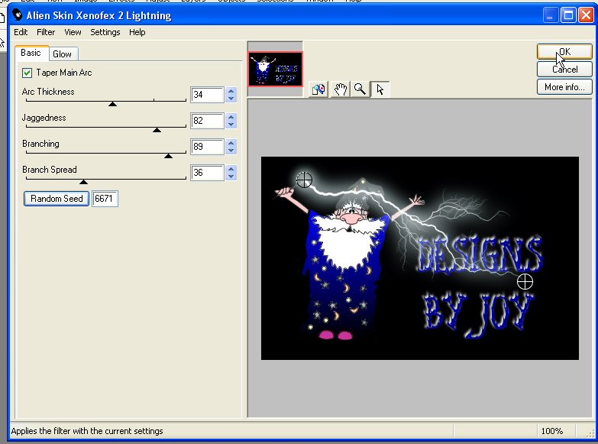Open the View menu
The width and height of the screenshot is (598, 444).
[73, 32]
